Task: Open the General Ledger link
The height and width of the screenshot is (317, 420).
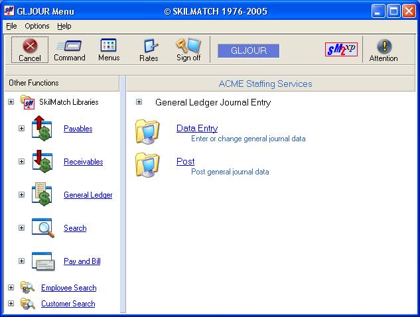Action: coord(88,195)
